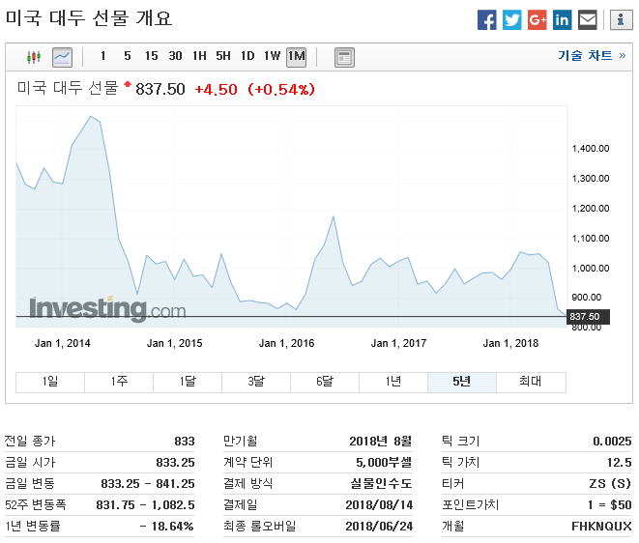Click the 계약 단위 value 5,000부셸
Viewport: 639px width, 543px height.
pos(384,463)
